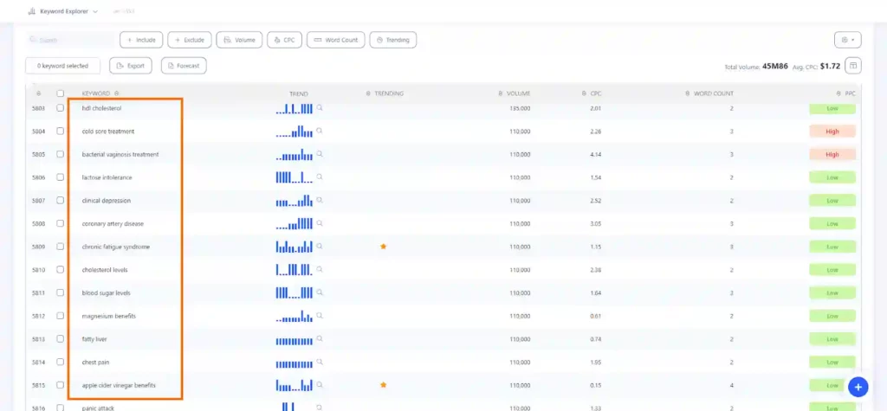Click the trending star for apple cider vinegar benefits
This screenshot has width=887, height=411.
(384, 385)
